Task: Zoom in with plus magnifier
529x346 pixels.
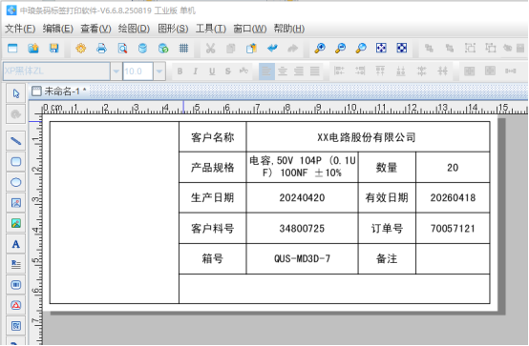Action: coord(320,49)
